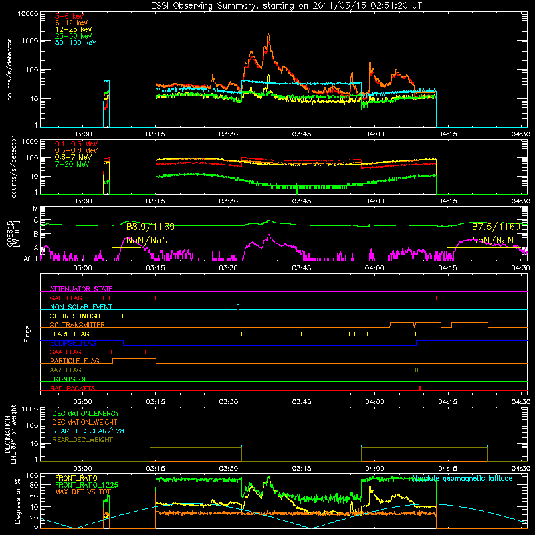The height and width of the screenshot is (535, 535).
Task: Select the FLARE_FLAG label
Action: click(70, 334)
